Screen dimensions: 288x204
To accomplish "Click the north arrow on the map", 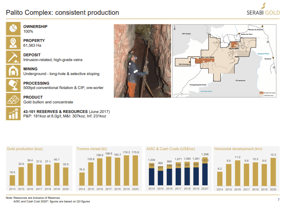I will click(175, 28).
